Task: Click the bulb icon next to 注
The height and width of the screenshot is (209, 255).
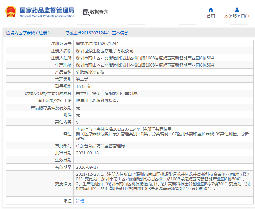Action: [x=65, y=201]
